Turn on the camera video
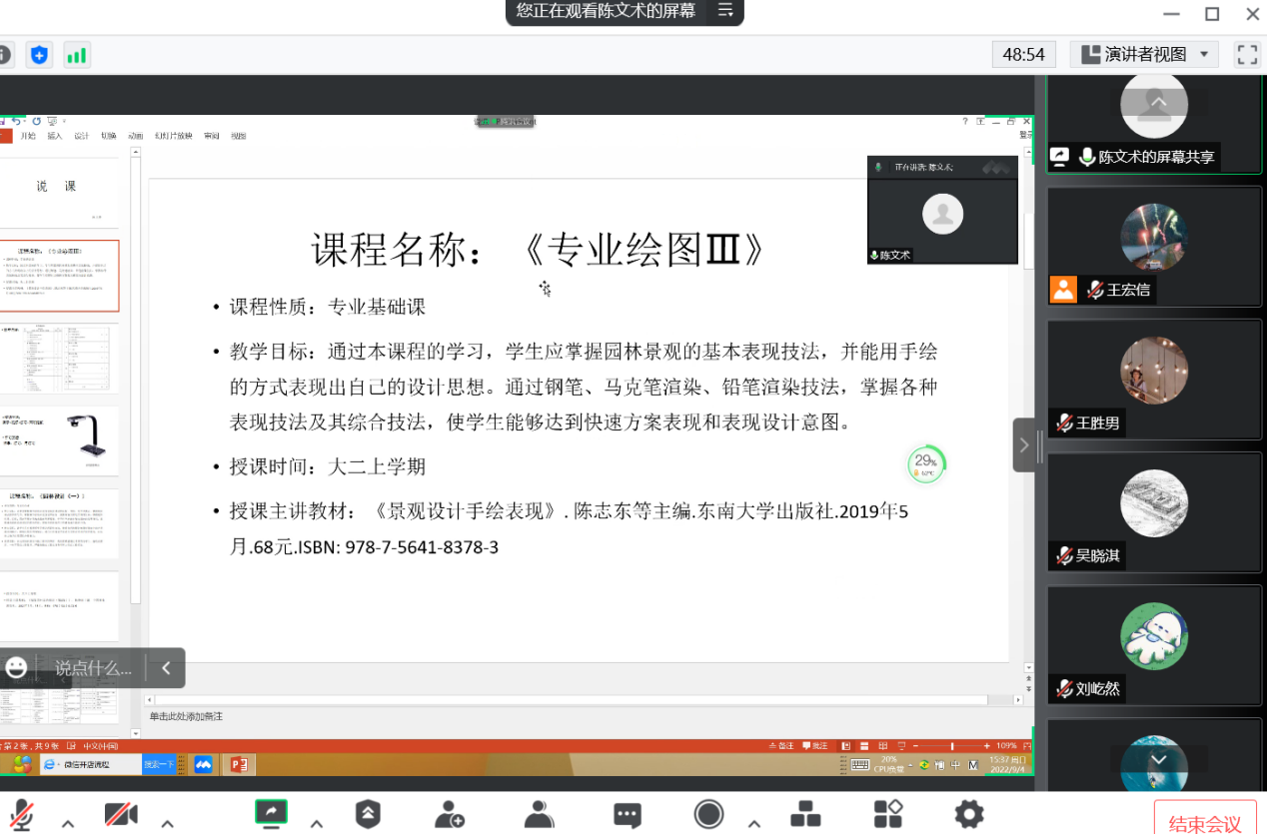Image resolution: width=1267 pixels, height=834 pixels. click(121, 815)
